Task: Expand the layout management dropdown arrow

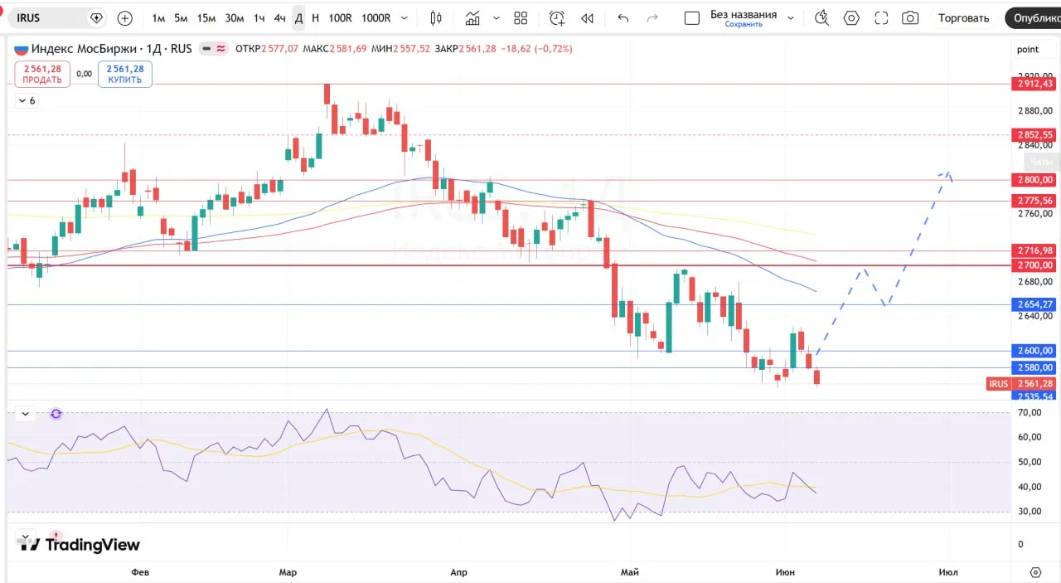Action: [x=791, y=17]
